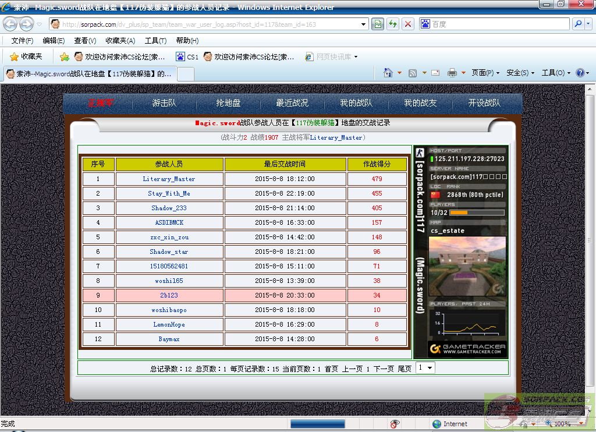
Task: Expand the address bar URL dropdown
Action: coord(364,24)
